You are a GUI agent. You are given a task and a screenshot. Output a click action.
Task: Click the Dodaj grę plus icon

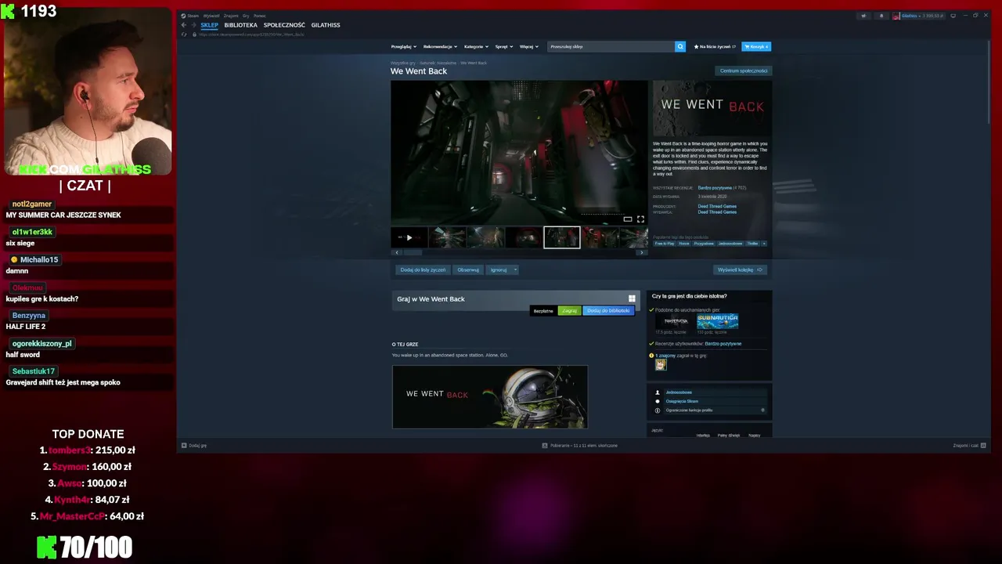[x=184, y=445]
